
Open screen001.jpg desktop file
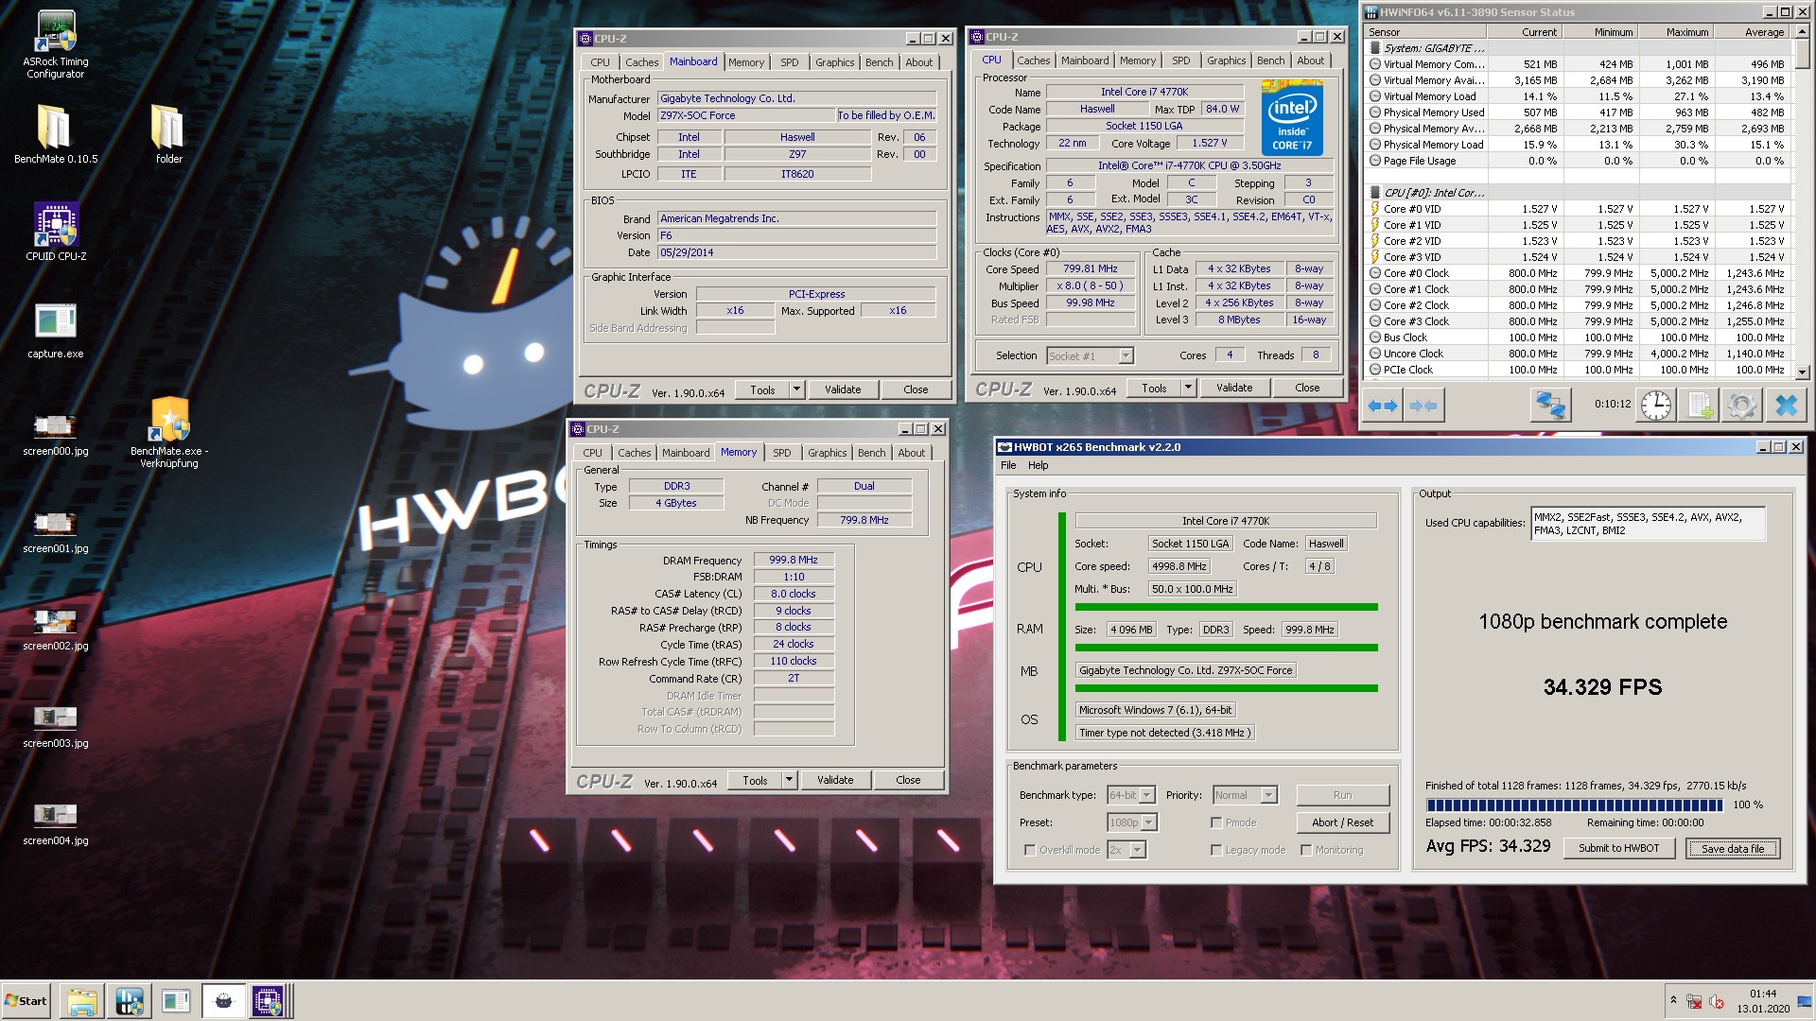point(55,532)
